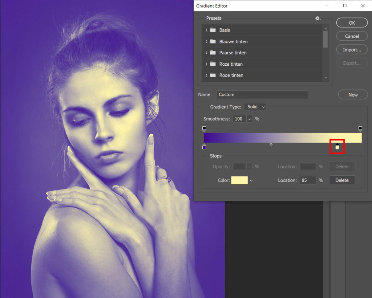The width and height of the screenshot is (372, 298).
Task: Click the Cancel button
Action: [352, 36]
